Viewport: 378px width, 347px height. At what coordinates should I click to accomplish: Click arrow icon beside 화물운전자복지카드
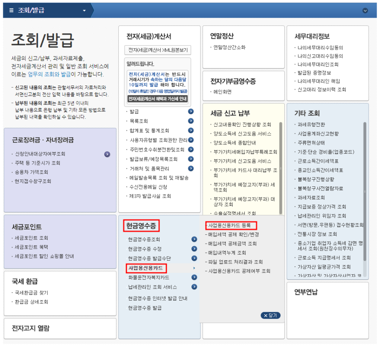point(194,278)
